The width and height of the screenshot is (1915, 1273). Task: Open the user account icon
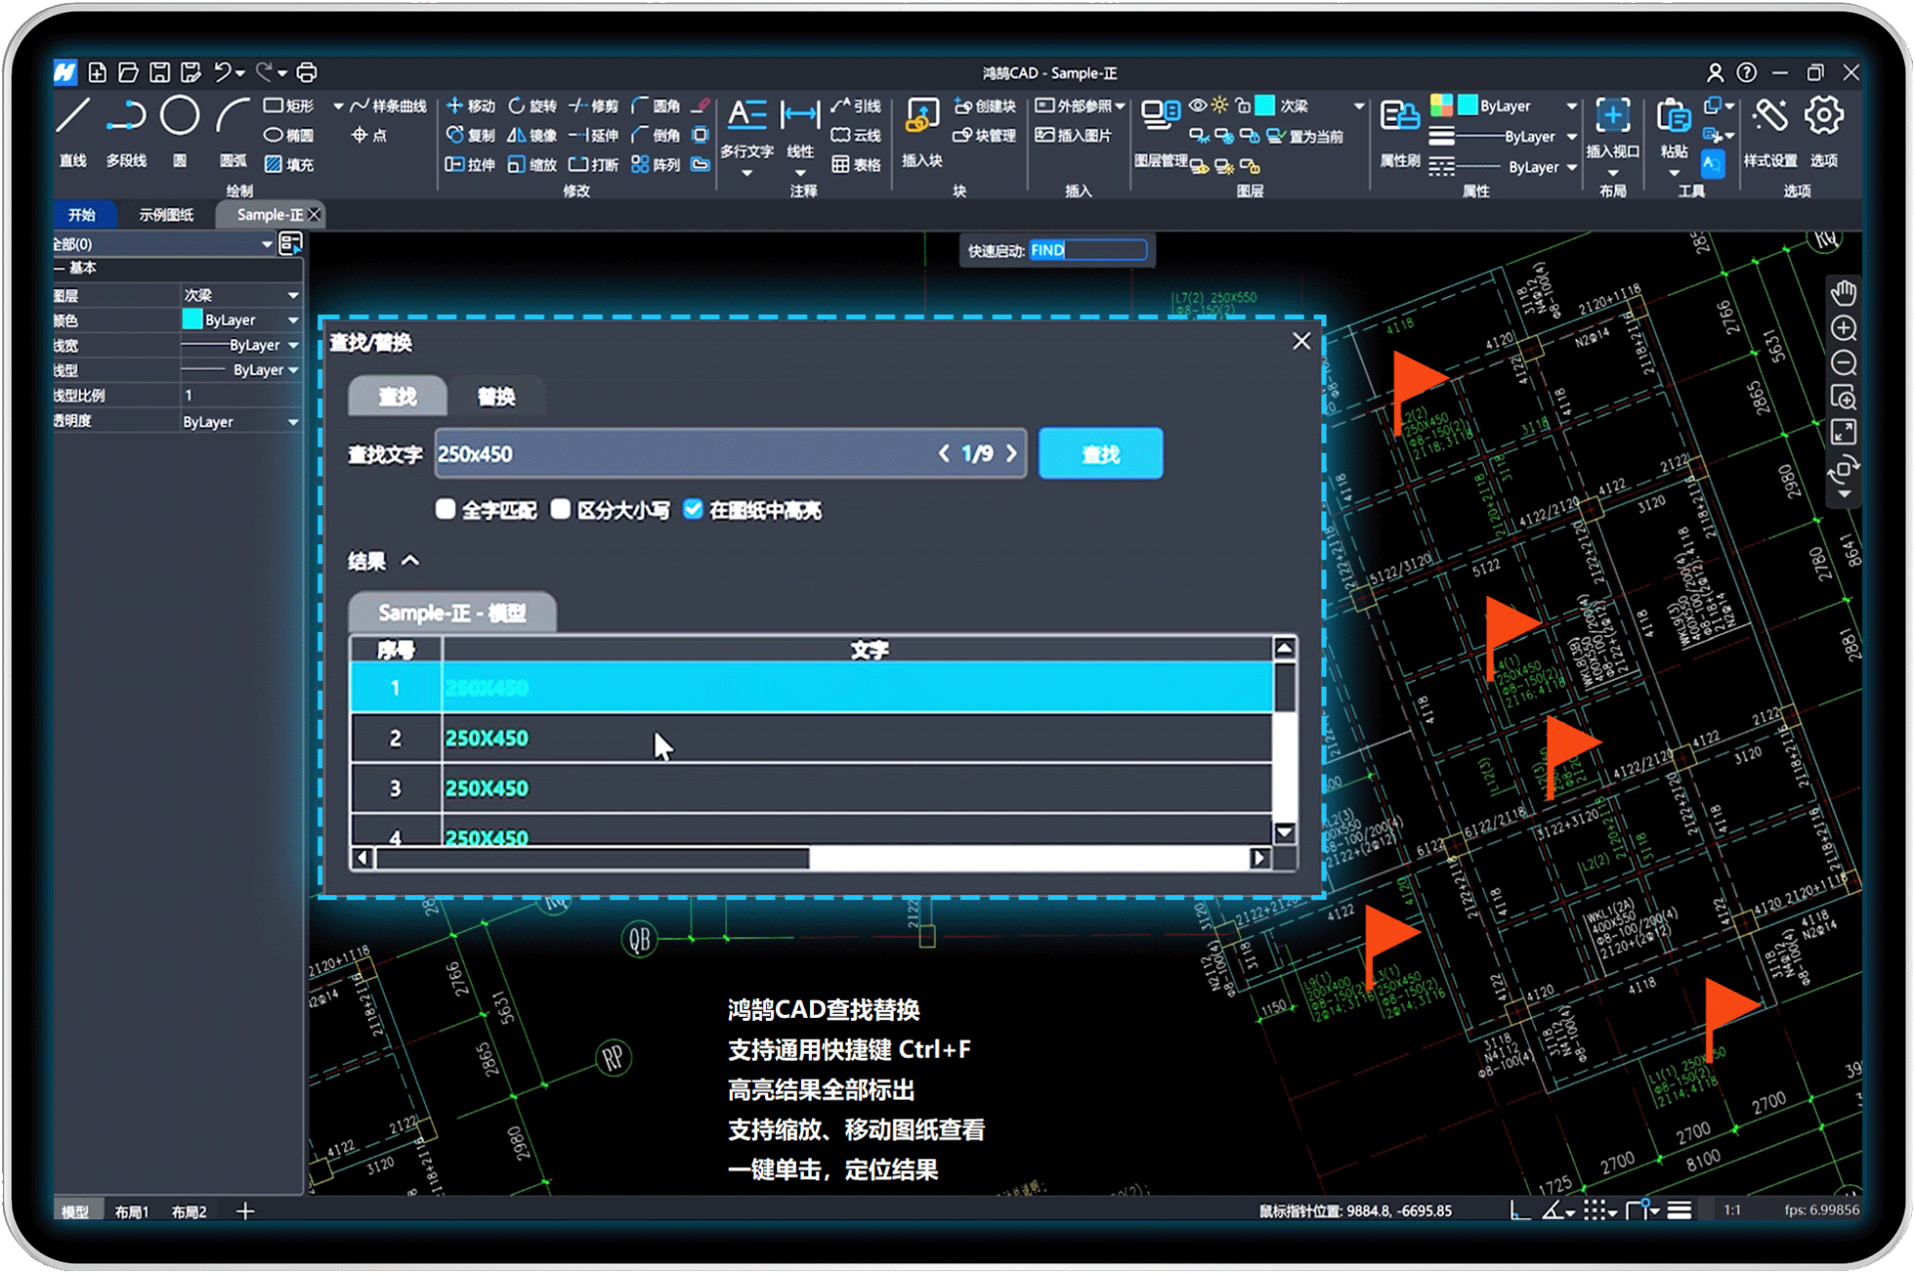(1715, 73)
